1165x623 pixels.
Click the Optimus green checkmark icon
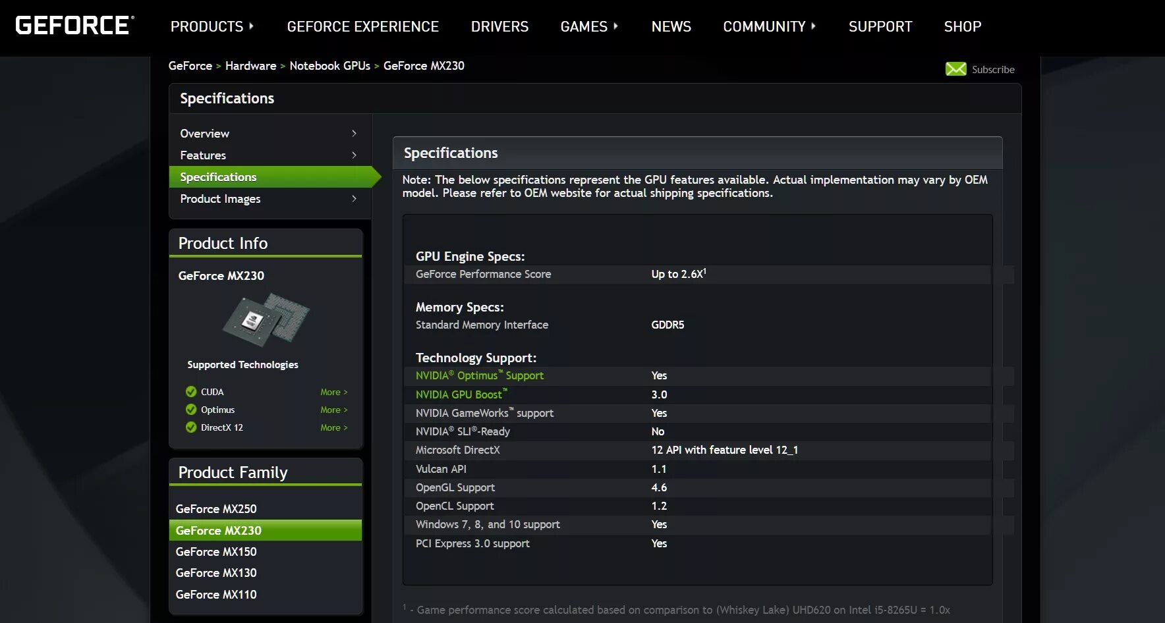click(x=191, y=410)
